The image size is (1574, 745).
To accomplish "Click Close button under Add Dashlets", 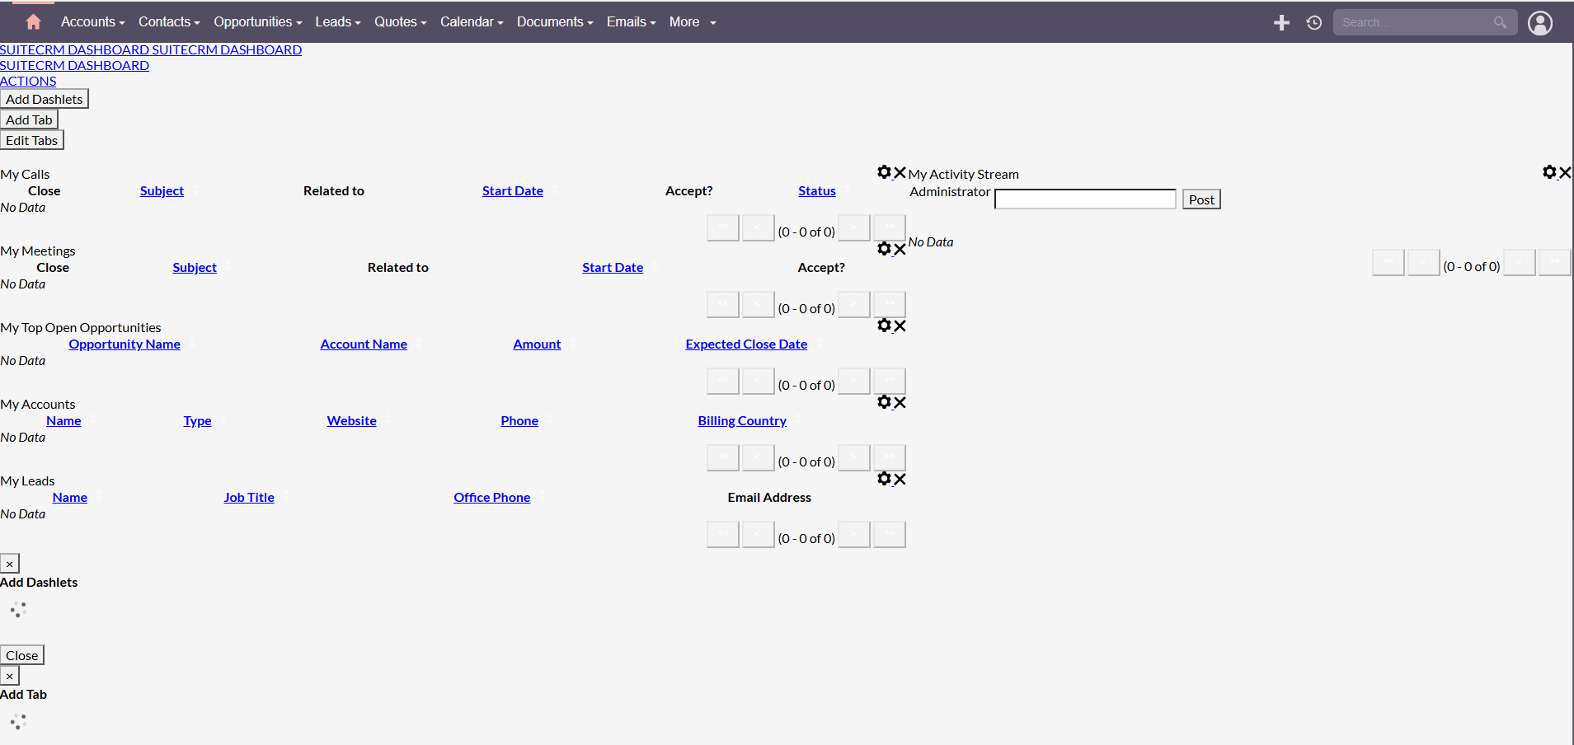I will 22,655.
